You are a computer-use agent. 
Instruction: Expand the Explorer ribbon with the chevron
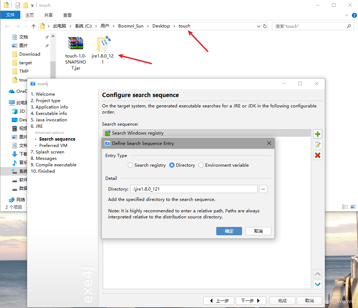tap(346, 15)
